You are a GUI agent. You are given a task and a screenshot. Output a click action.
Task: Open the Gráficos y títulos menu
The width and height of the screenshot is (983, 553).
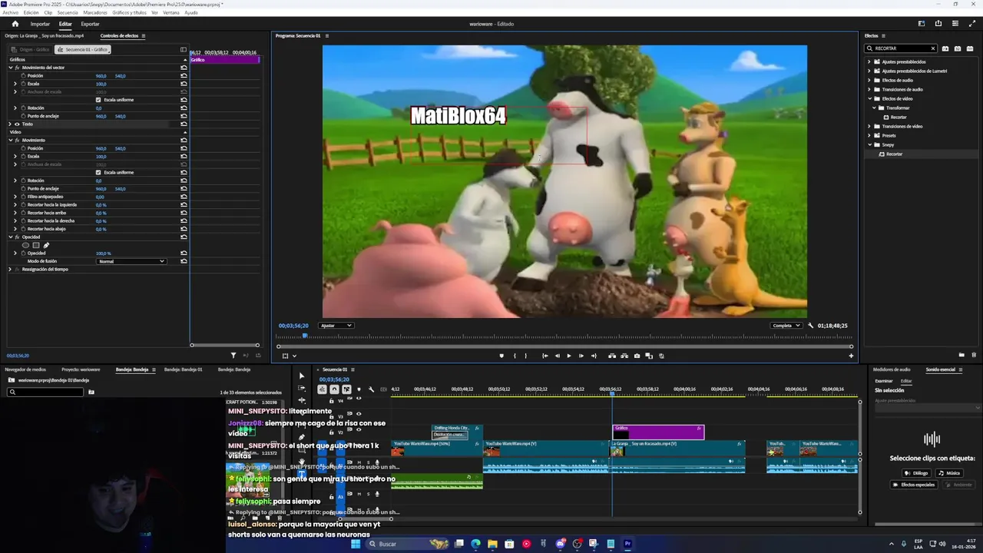pos(129,13)
